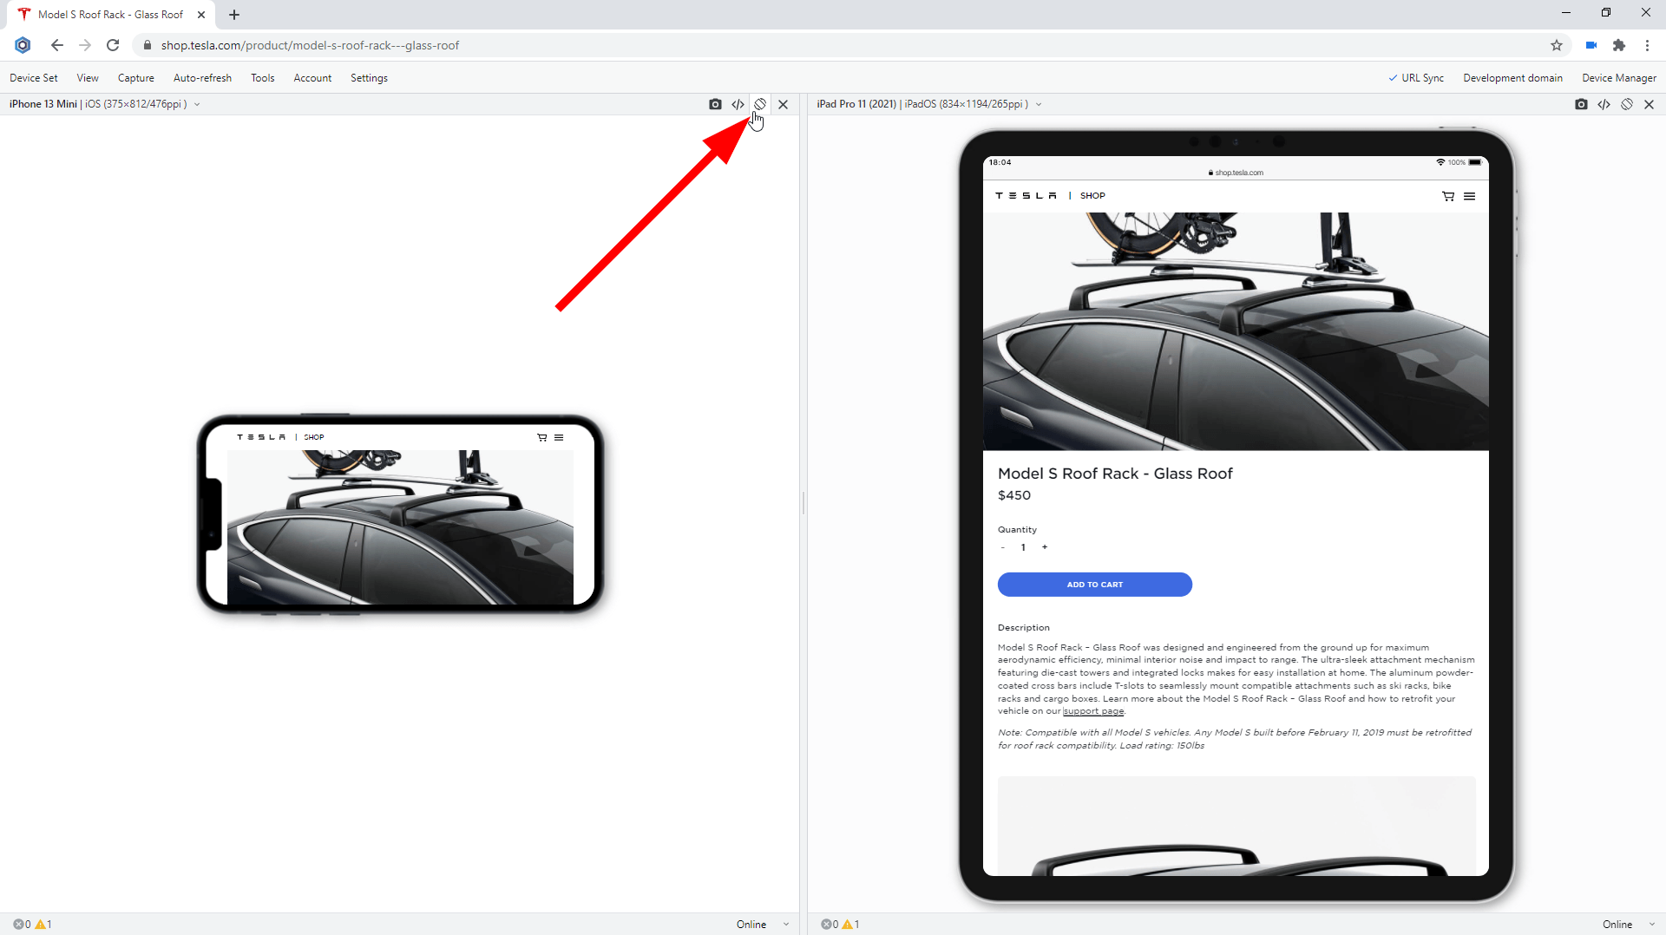Go back to previous page
This screenshot has height=935, width=1666.
click(x=57, y=45)
